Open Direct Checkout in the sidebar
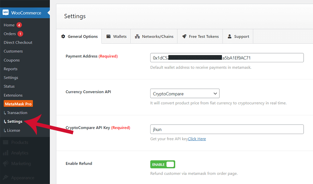The height and width of the screenshot is (184, 313). pyautogui.click(x=18, y=43)
